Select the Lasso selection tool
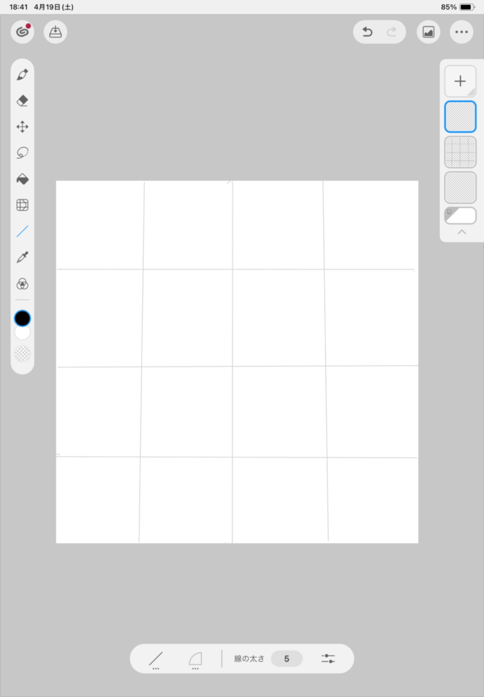This screenshot has width=484, height=697. coord(22,153)
